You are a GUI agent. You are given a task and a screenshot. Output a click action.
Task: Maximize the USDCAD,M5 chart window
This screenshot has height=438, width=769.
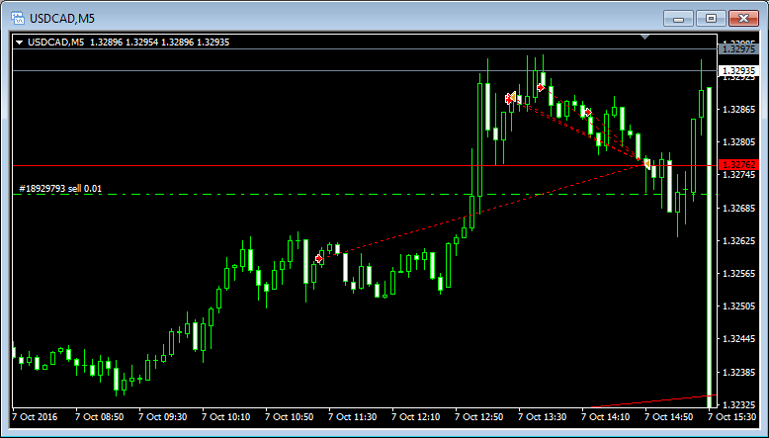point(711,19)
